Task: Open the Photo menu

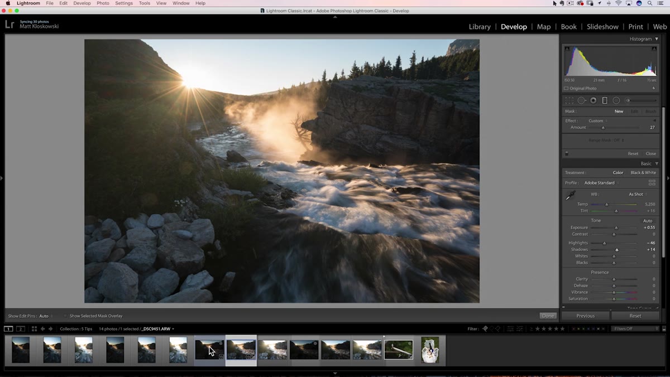Action: point(103,3)
